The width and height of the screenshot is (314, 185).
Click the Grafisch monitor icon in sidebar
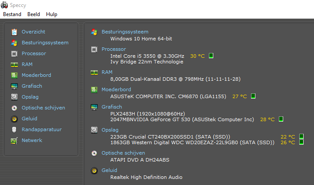[x=14, y=86]
